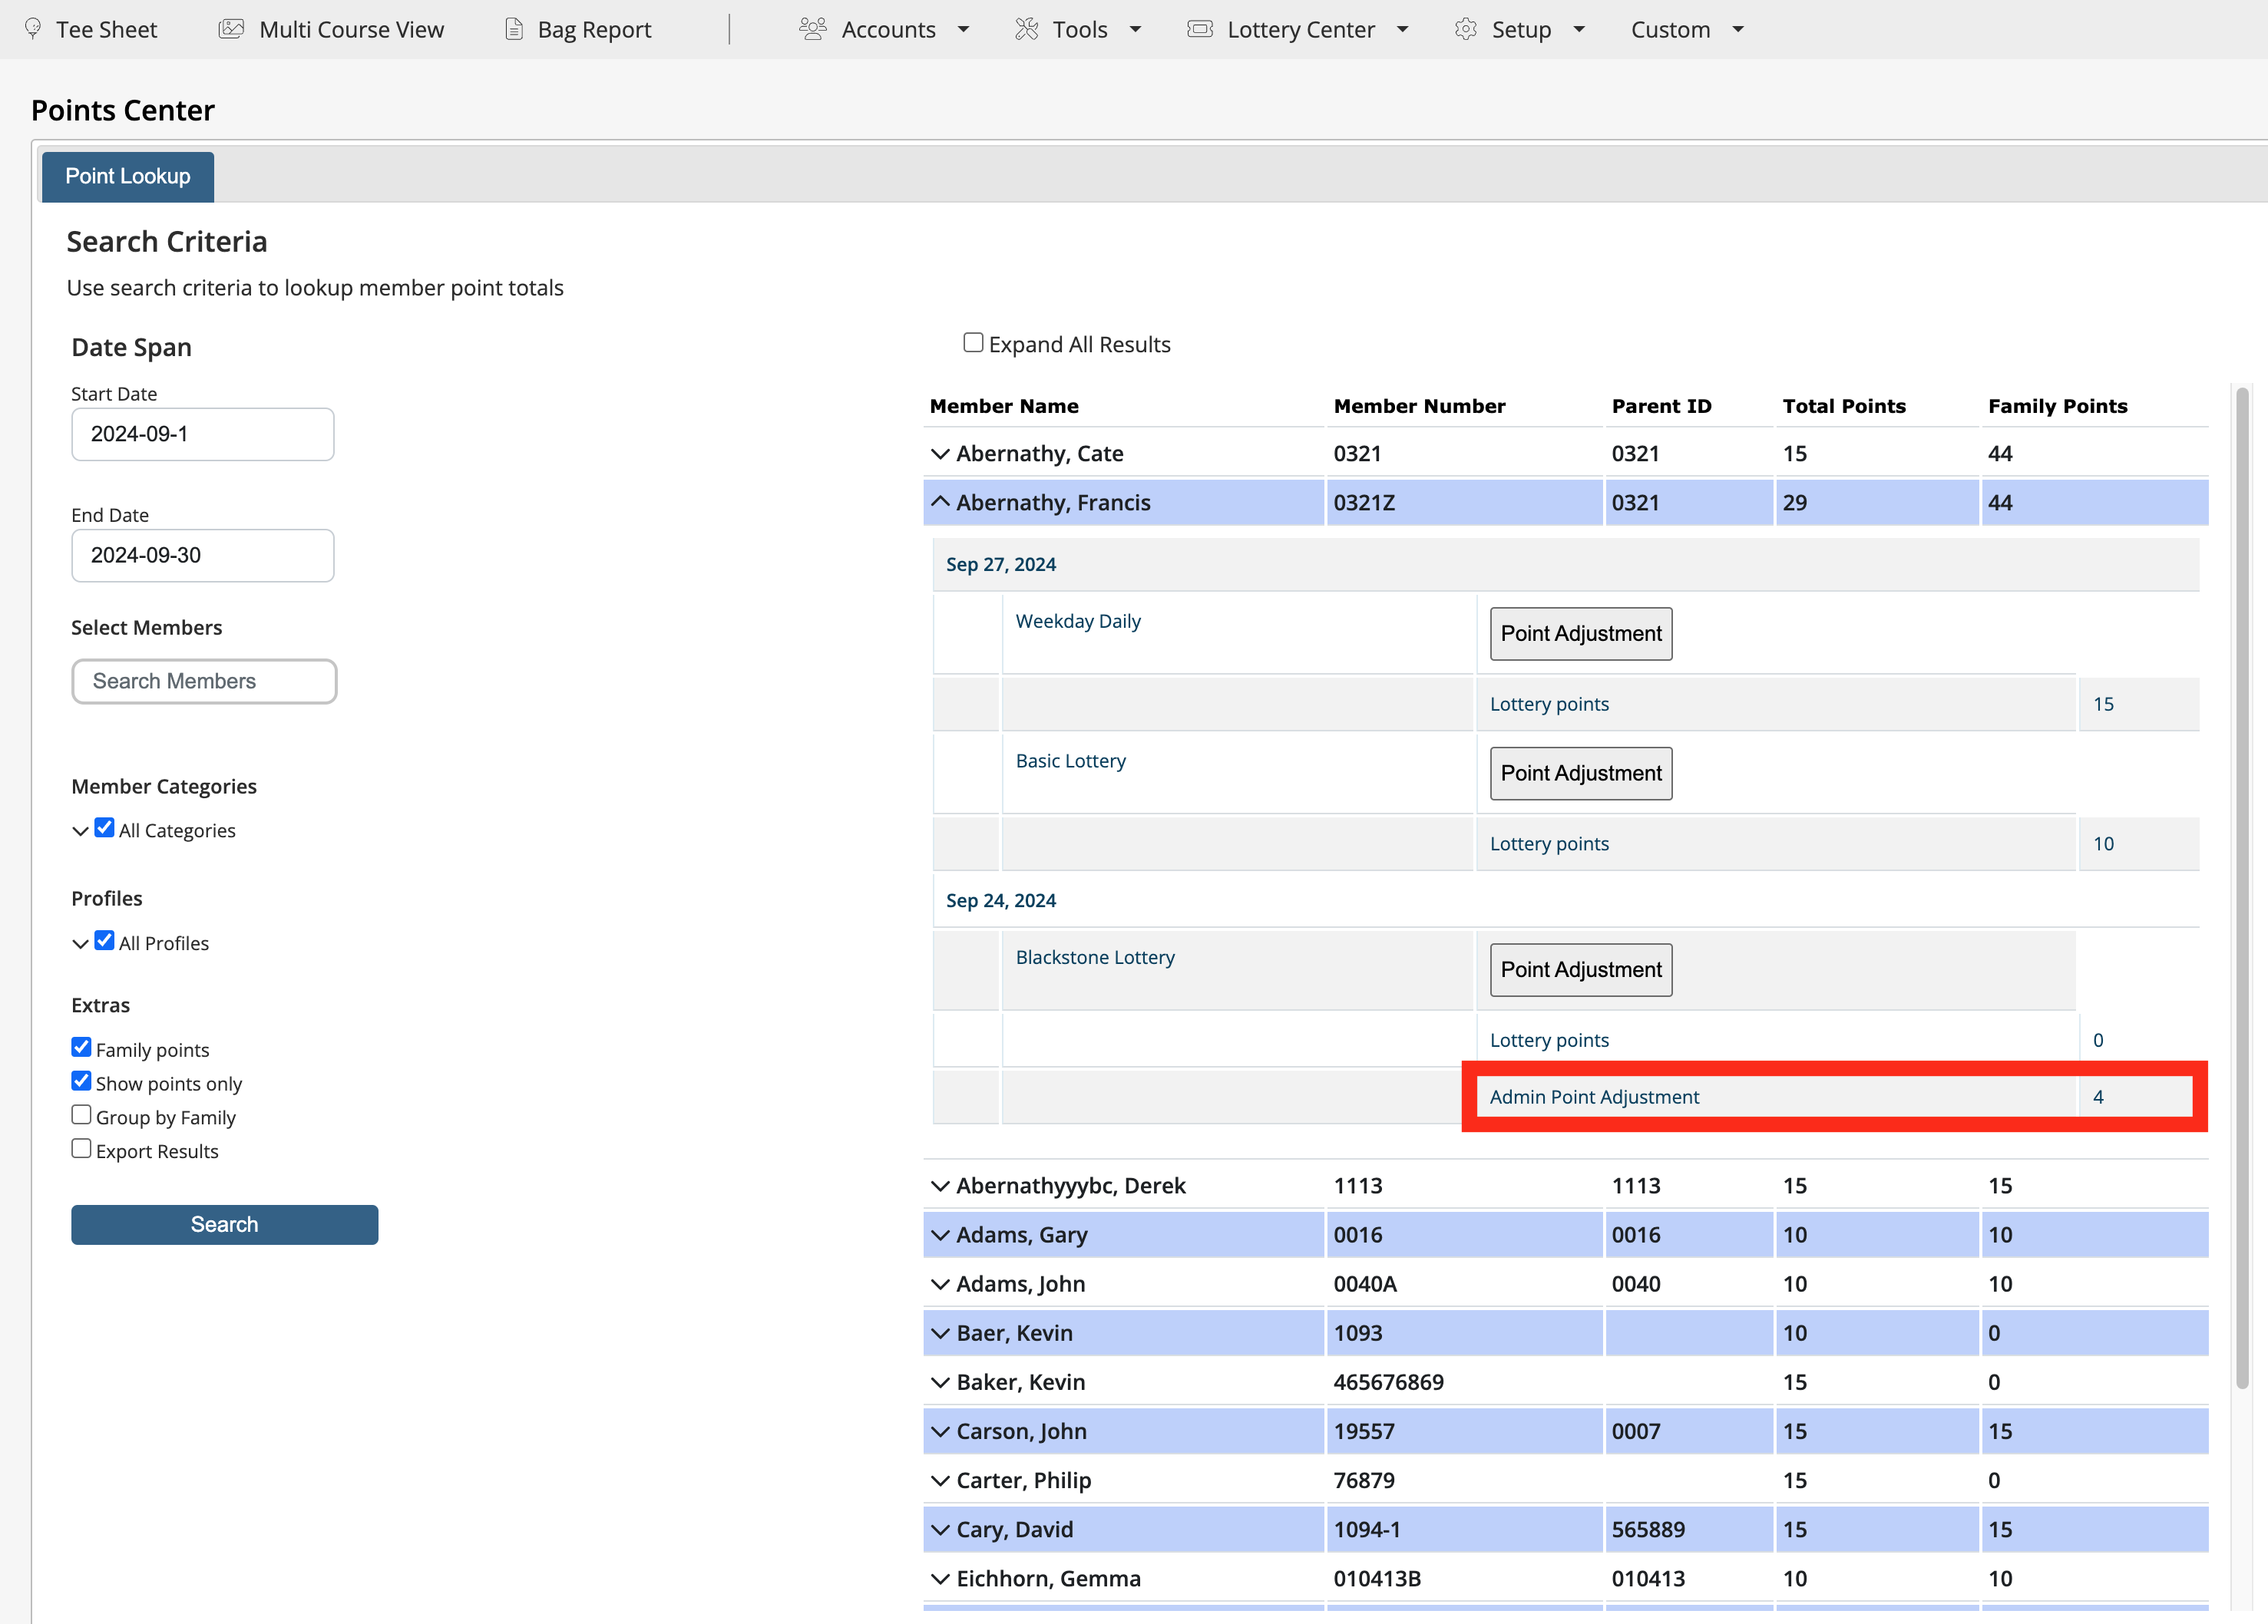Expand Adams, Gary row

coord(940,1234)
